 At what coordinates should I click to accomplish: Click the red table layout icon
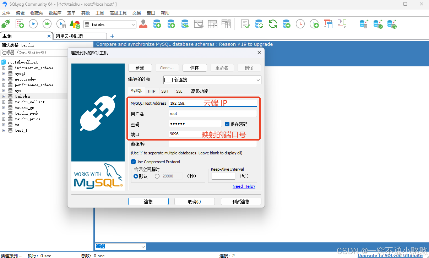pos(328,24)
